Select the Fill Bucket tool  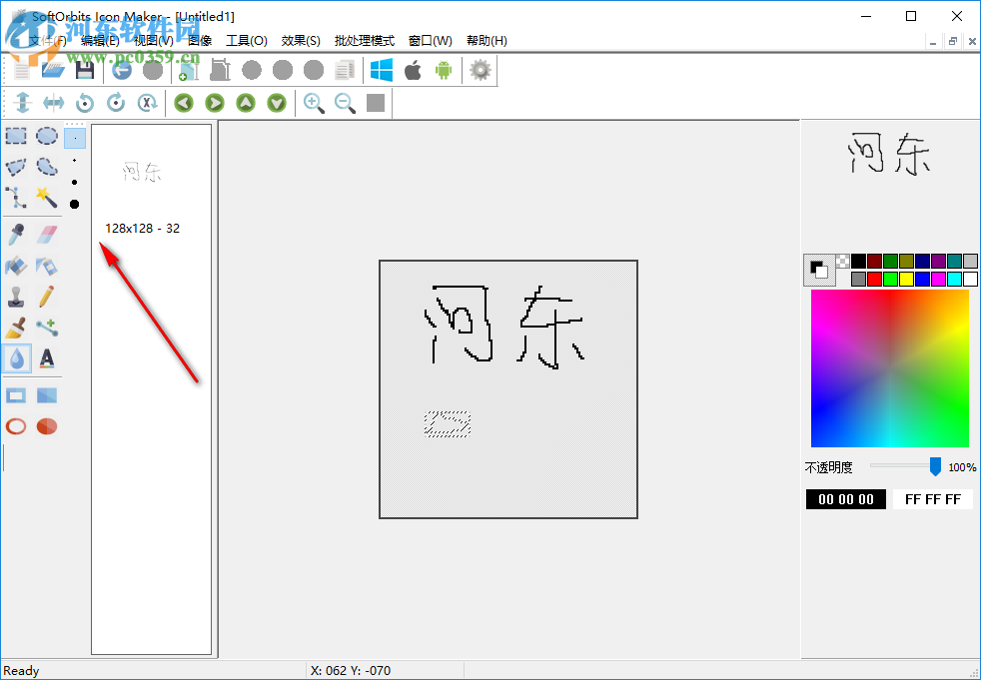tap(16, 263)
